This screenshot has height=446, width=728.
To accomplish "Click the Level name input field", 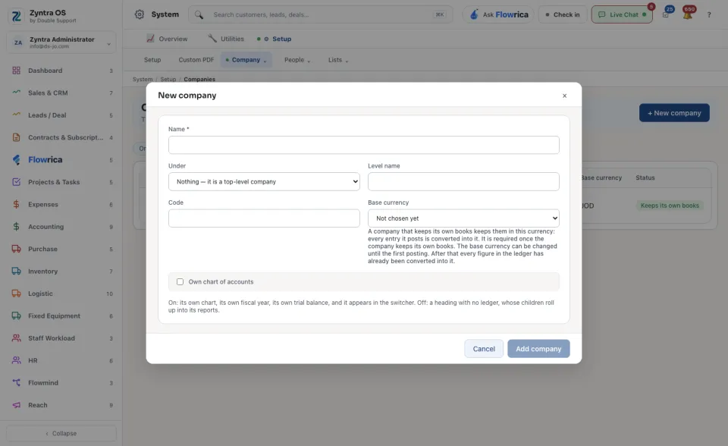I will coord(463,181).
